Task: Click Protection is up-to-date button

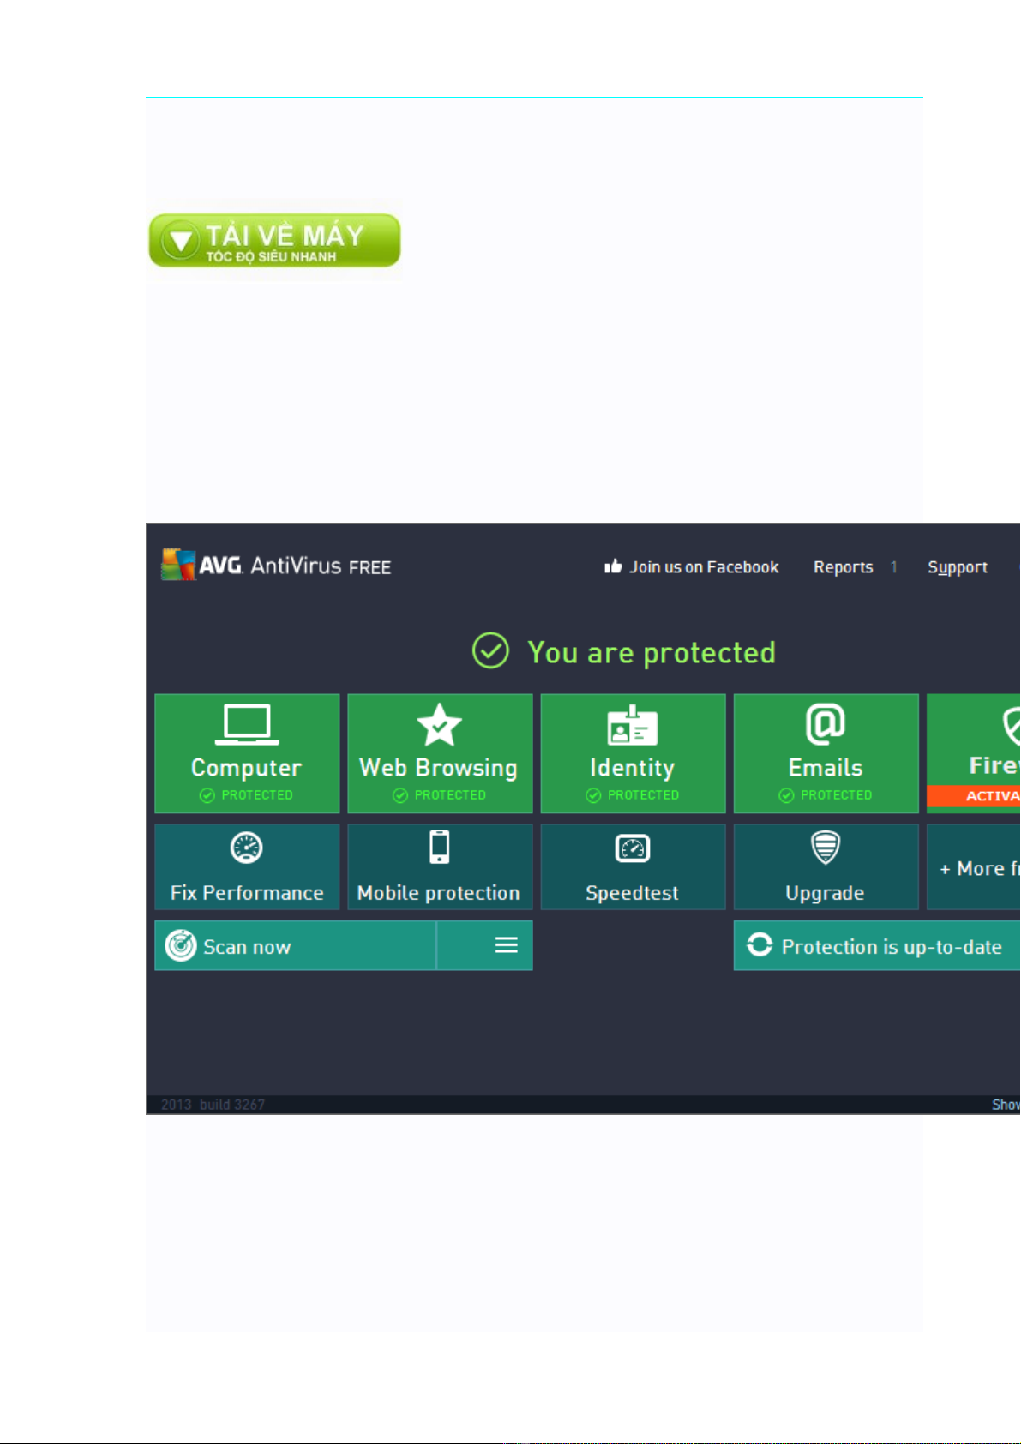Action: click(877, 945)
